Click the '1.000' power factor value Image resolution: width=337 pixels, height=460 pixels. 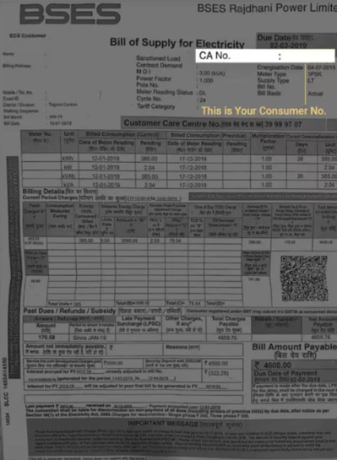tap(206, 80)
